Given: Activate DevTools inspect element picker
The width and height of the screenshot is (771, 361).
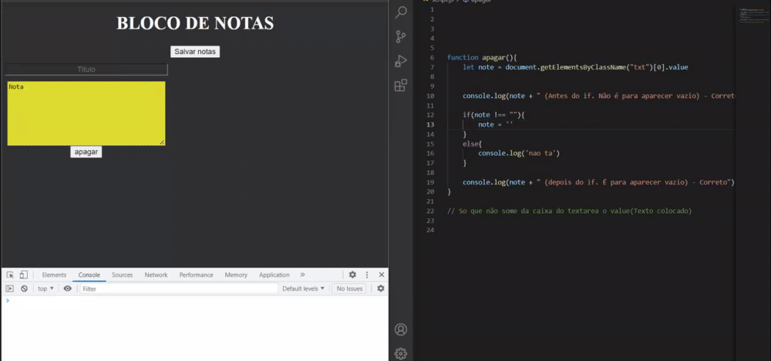Looking at the screenshot, I should click(x=10, y=275).
